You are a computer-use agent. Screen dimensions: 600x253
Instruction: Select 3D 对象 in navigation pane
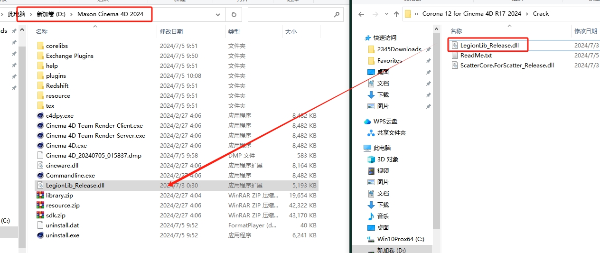(388, 159)
